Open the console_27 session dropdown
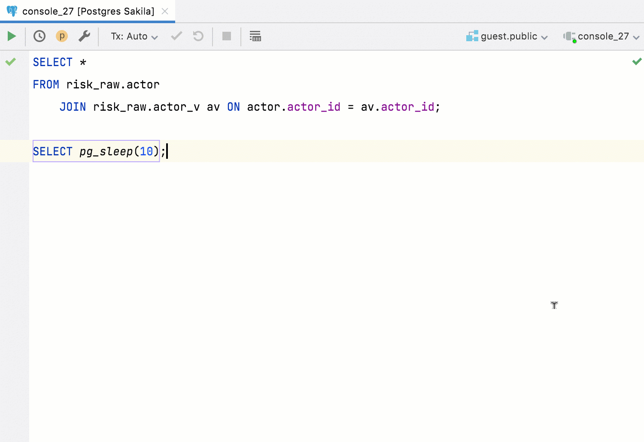This screenshot has width=644, height=442. 601,36
